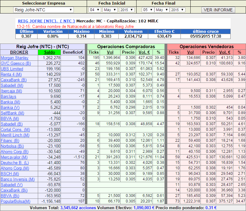Open the Norbolsa (Bi) broker link
Viewport: 246px width, 211px height.
pos(12,146)
